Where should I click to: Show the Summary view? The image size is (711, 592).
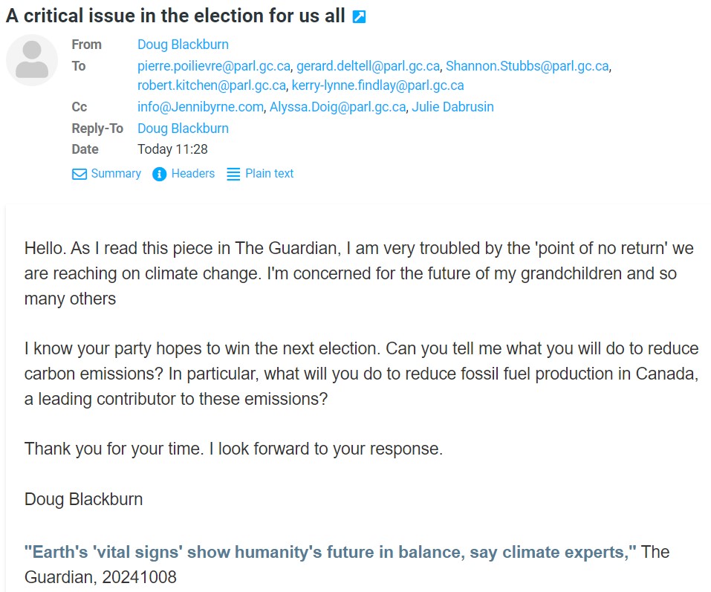click(x=115, y=174)
